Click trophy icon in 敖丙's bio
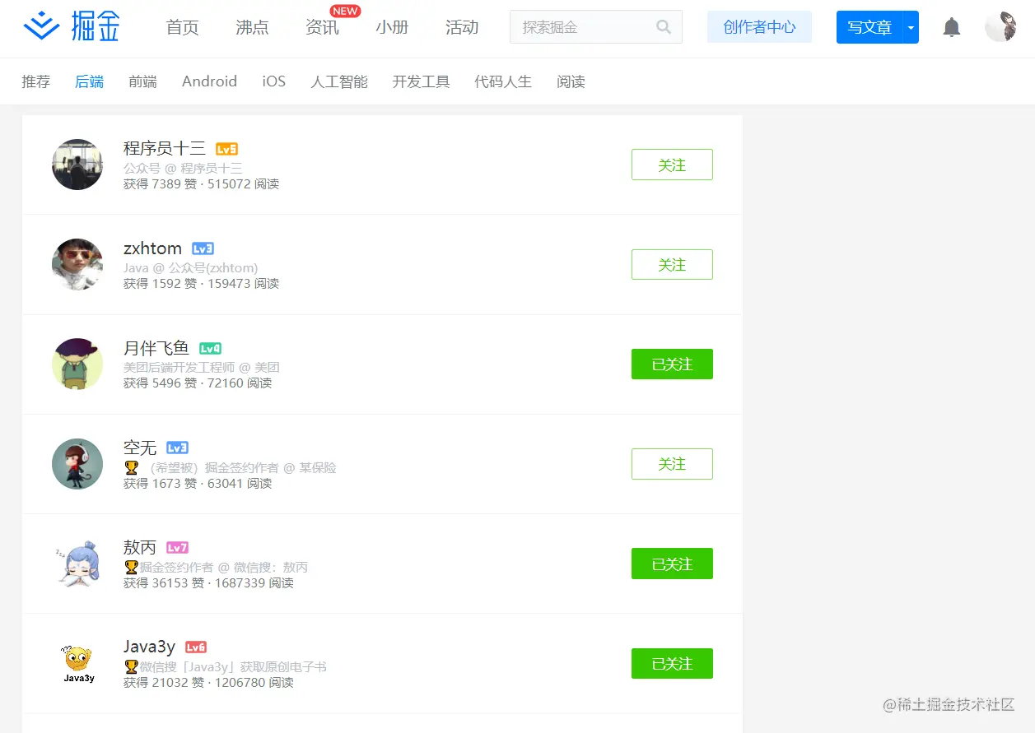The width and height of the screenshot is (1035, 733). click(131, 567)
